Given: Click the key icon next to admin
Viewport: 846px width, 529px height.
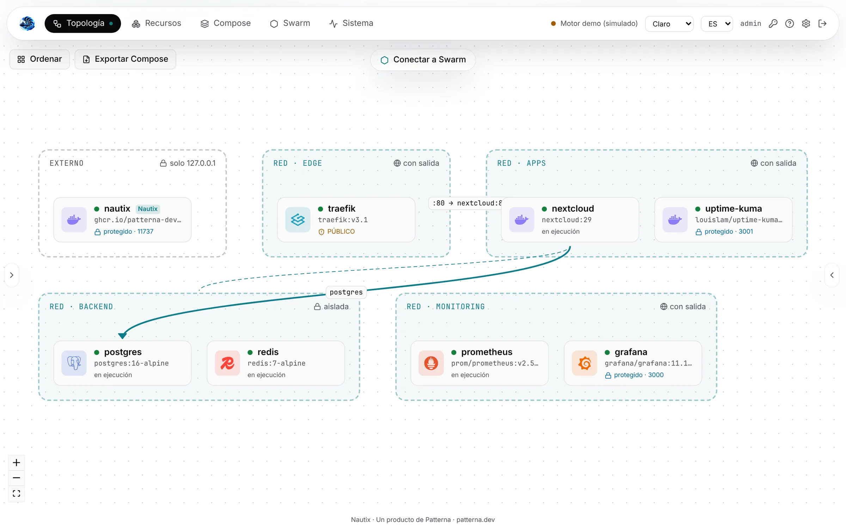Looking at the screenshot, I should click(773, 24).
